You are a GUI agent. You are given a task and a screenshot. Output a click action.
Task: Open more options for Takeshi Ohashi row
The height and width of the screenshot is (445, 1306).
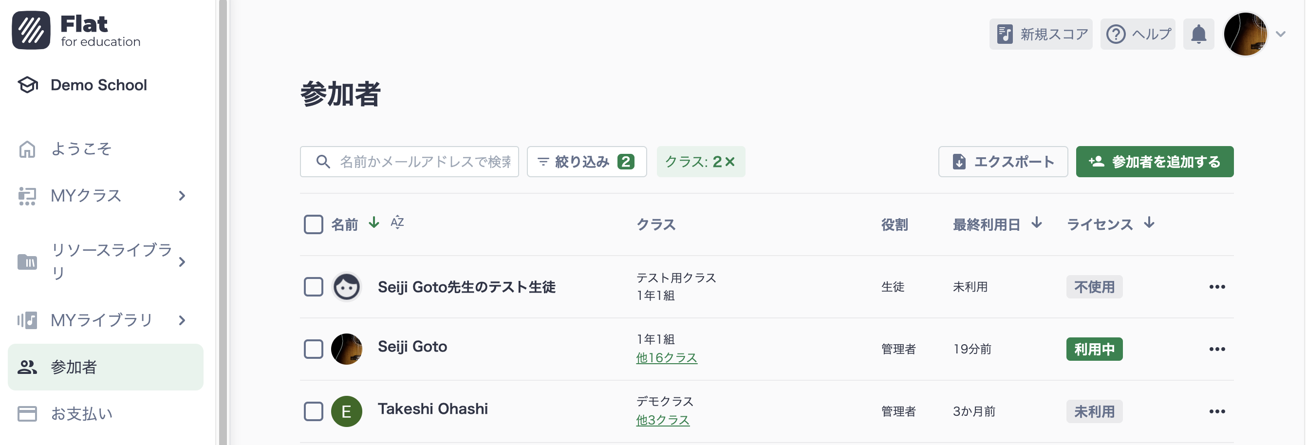click(1217, 411)
